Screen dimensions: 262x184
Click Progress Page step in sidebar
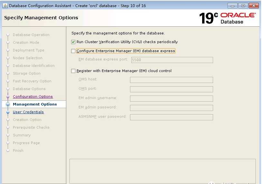(26, 143)
